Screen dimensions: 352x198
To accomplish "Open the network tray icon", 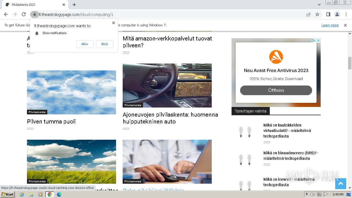I will click(319, 194).
